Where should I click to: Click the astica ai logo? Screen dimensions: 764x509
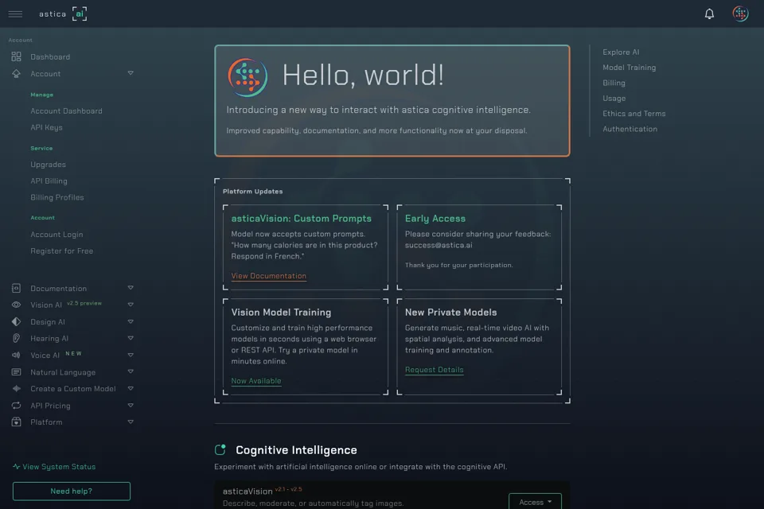(63, 14)
